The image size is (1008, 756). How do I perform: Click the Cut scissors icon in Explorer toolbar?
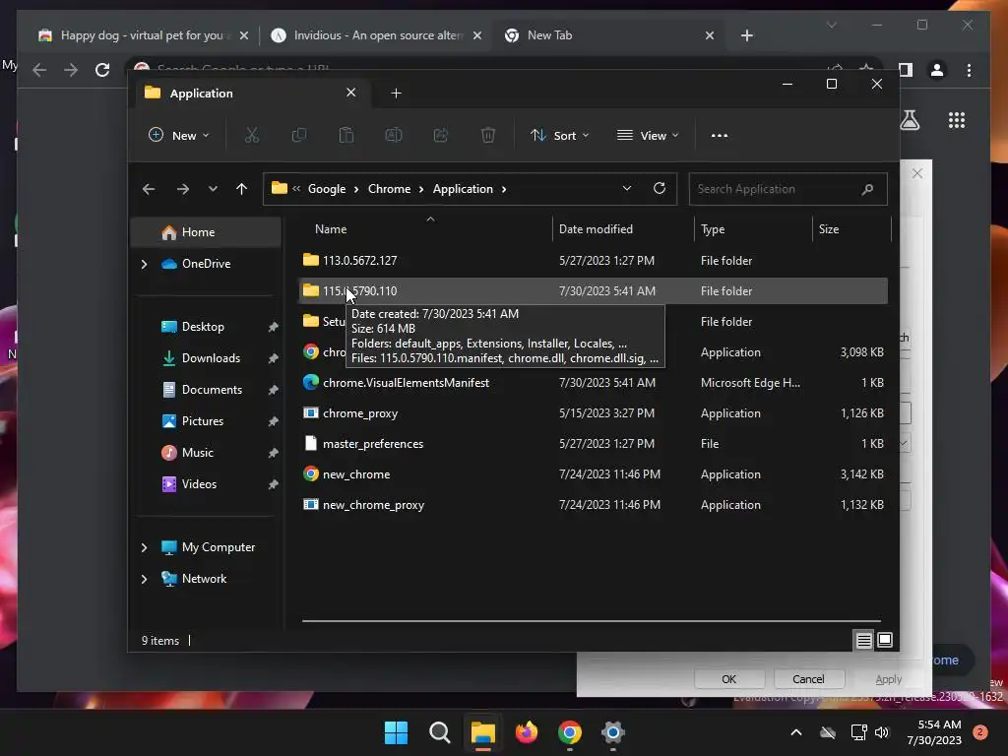coord(251,135)
